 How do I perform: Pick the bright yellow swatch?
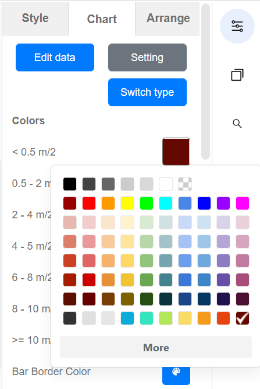point(127,203)
